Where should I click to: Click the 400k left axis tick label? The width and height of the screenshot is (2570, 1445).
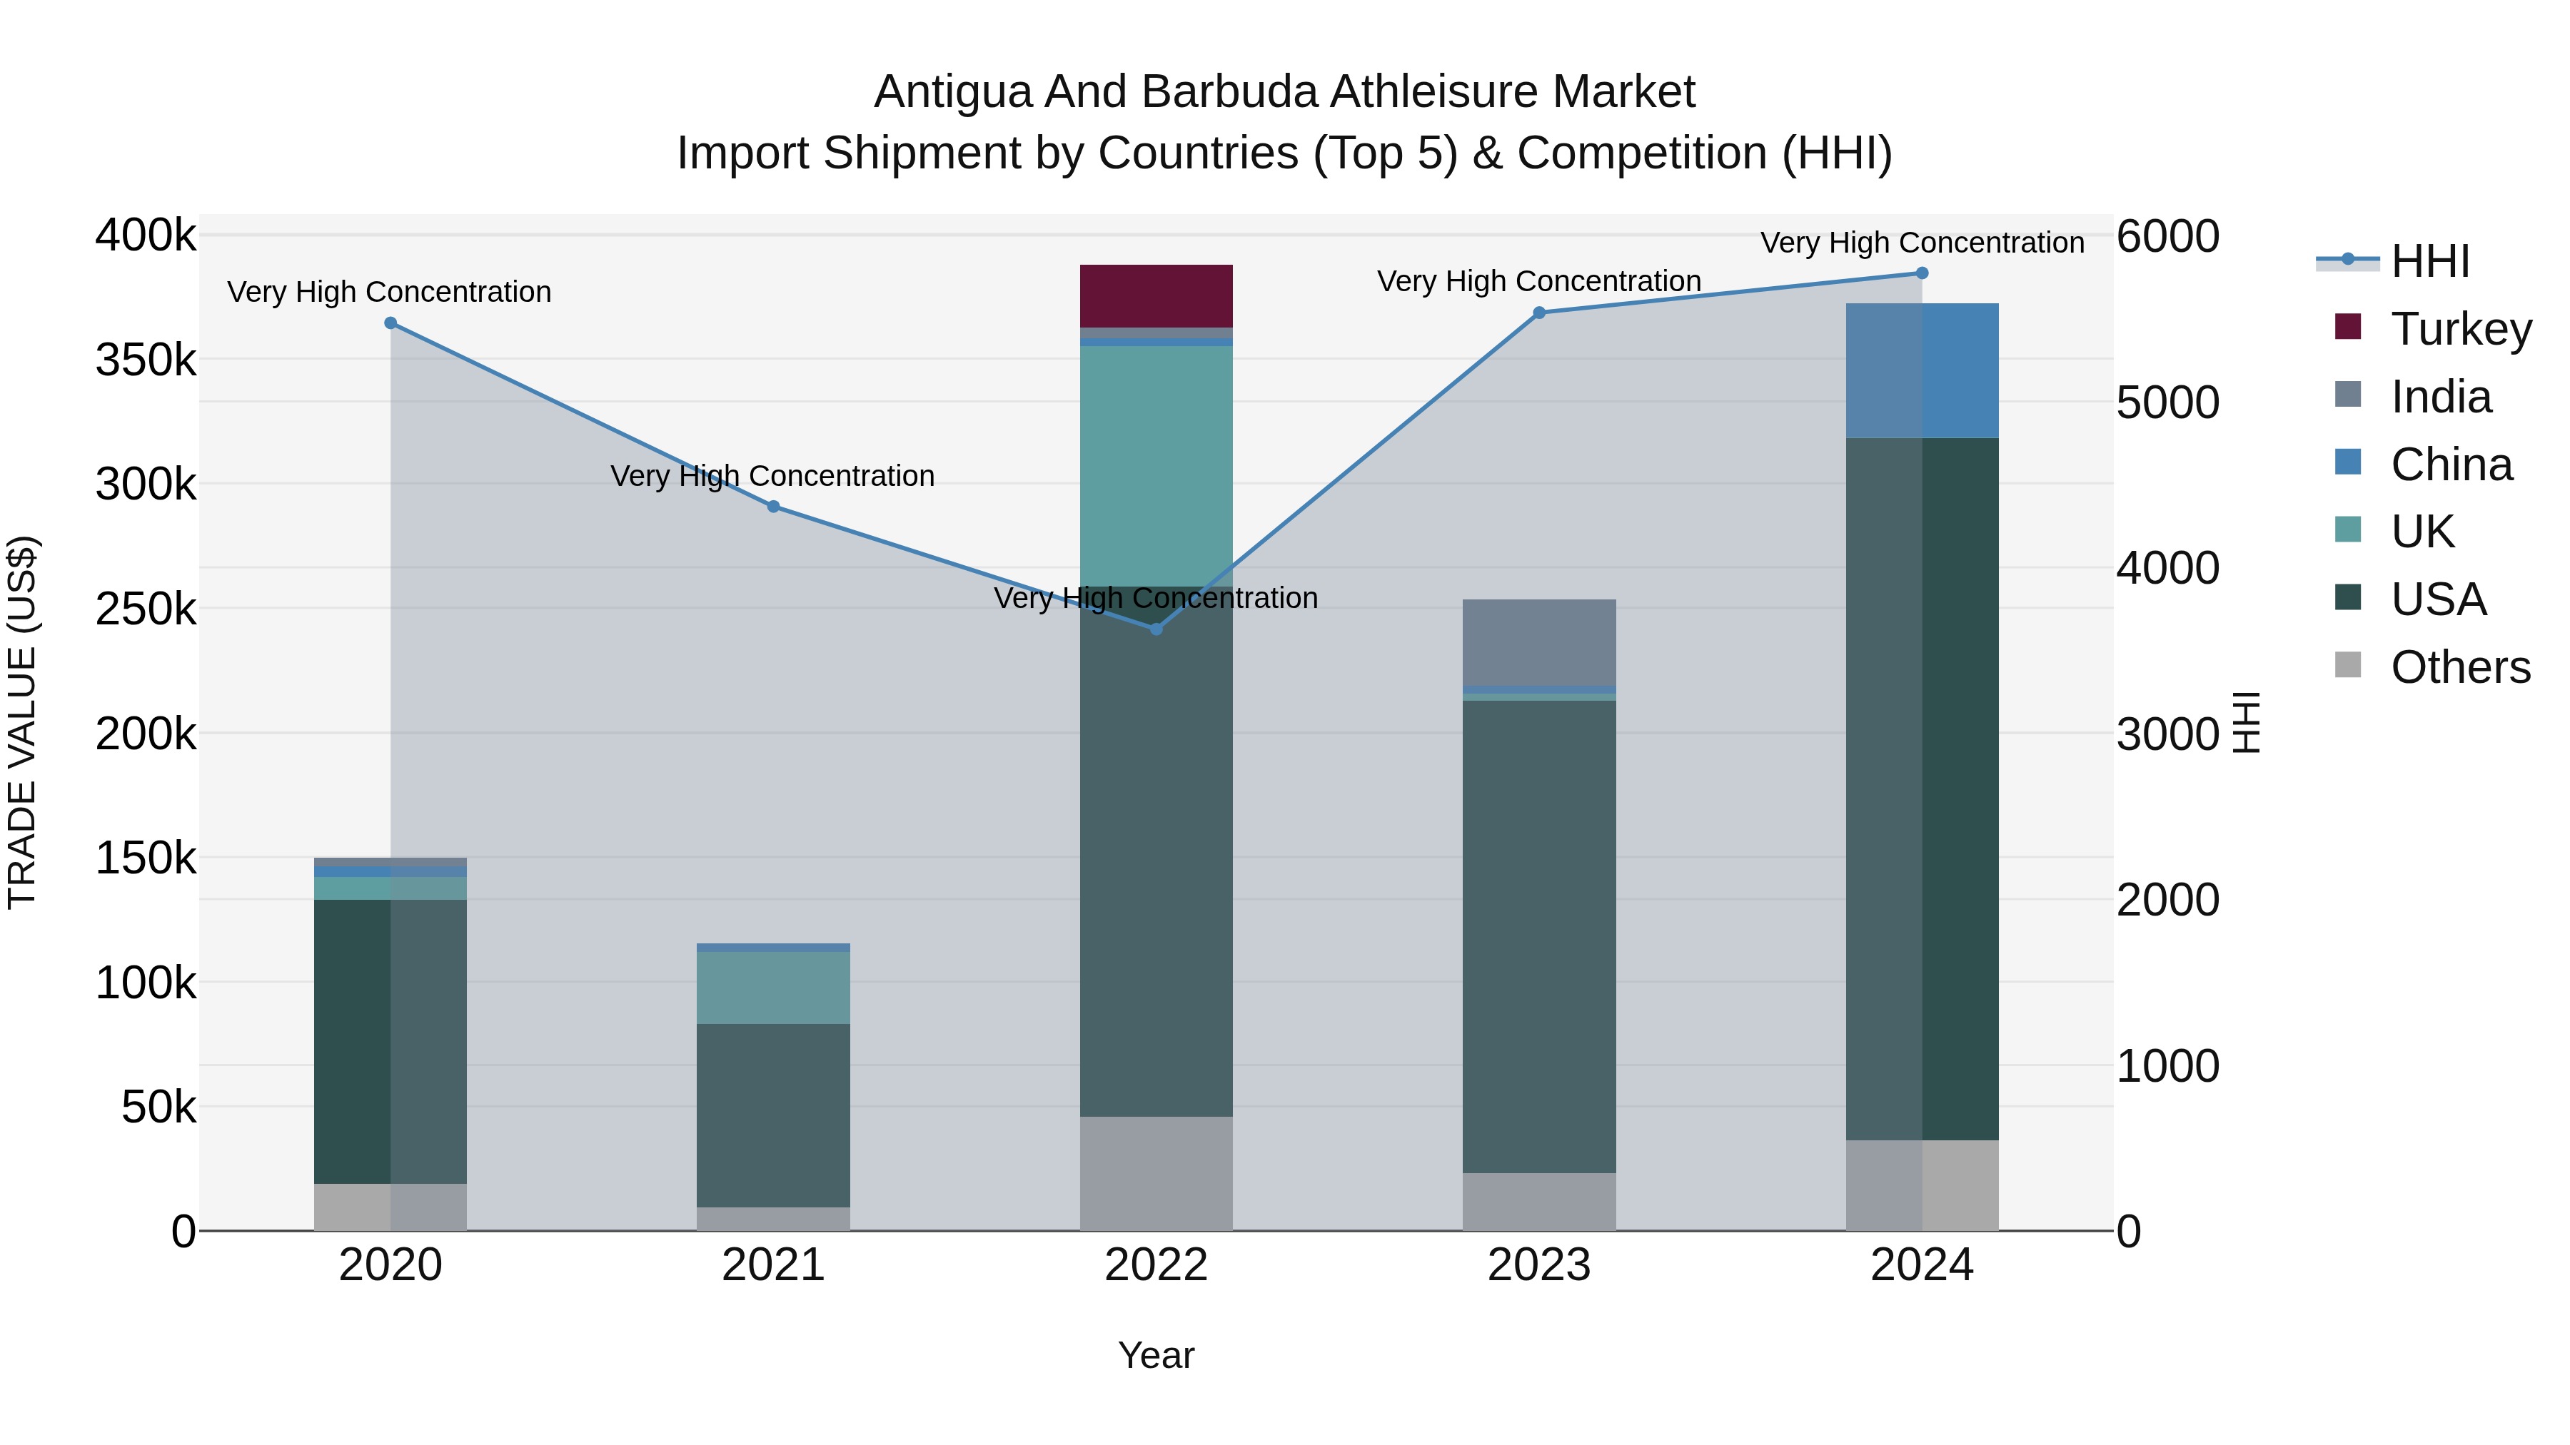(x=146, y=236)
